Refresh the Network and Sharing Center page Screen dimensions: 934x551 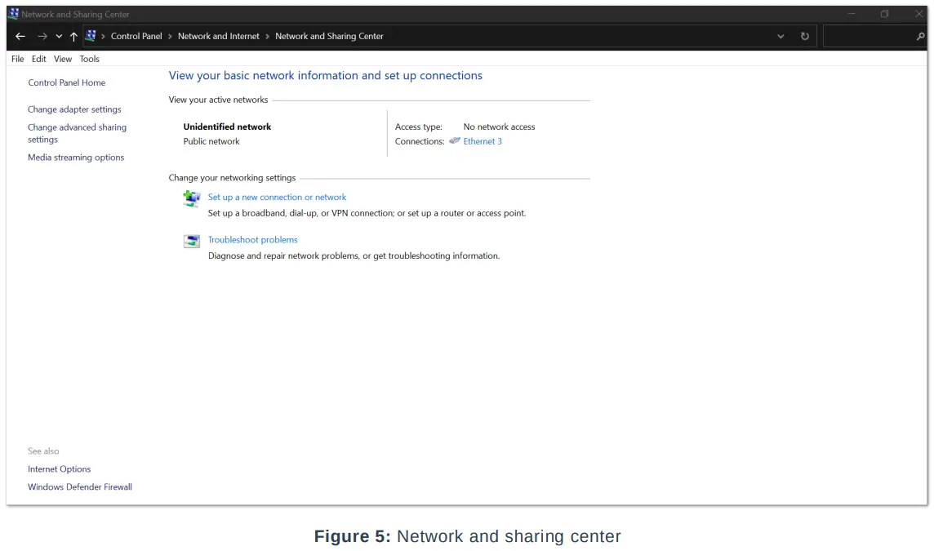point(805,36)
